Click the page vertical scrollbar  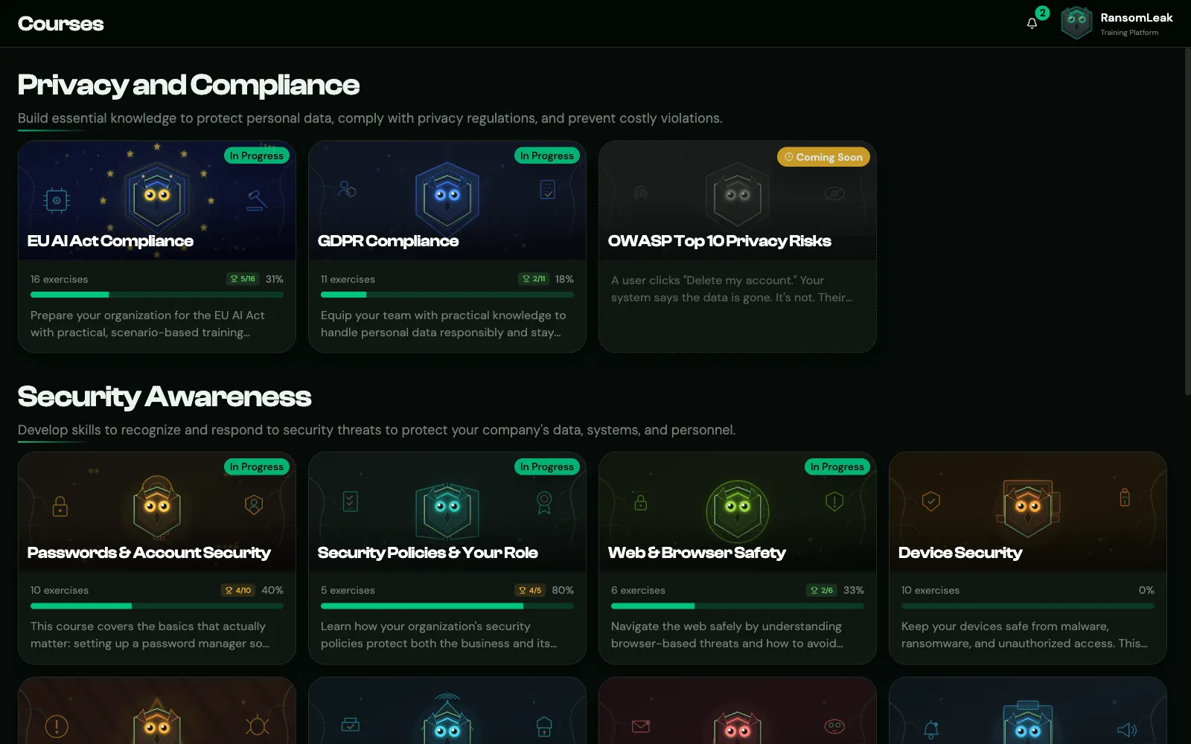click(1187, 222)
